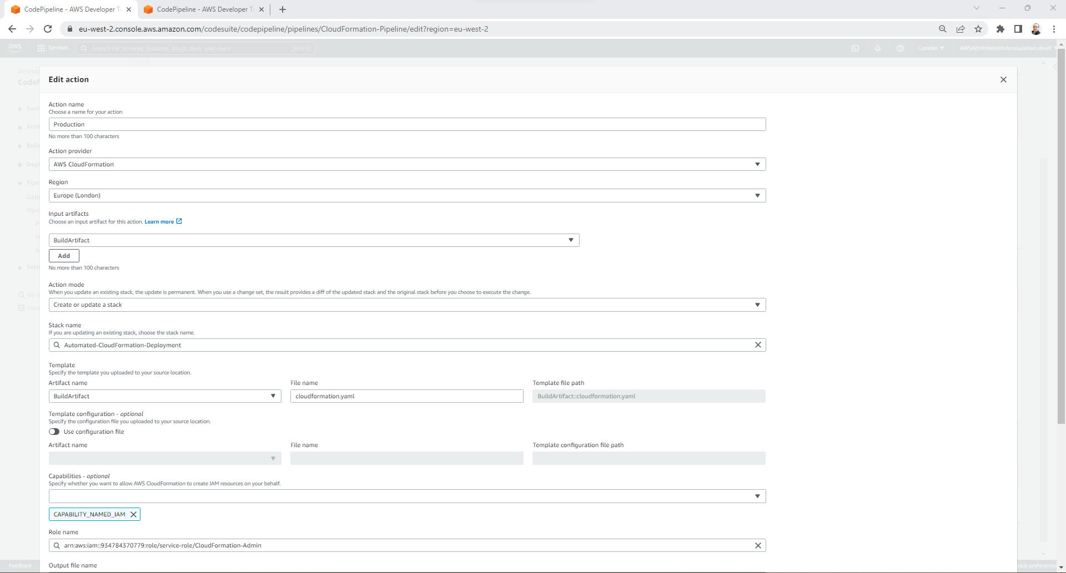
Task: Open the Template Artifact name dropdown
Action: (x=165, y=396)
